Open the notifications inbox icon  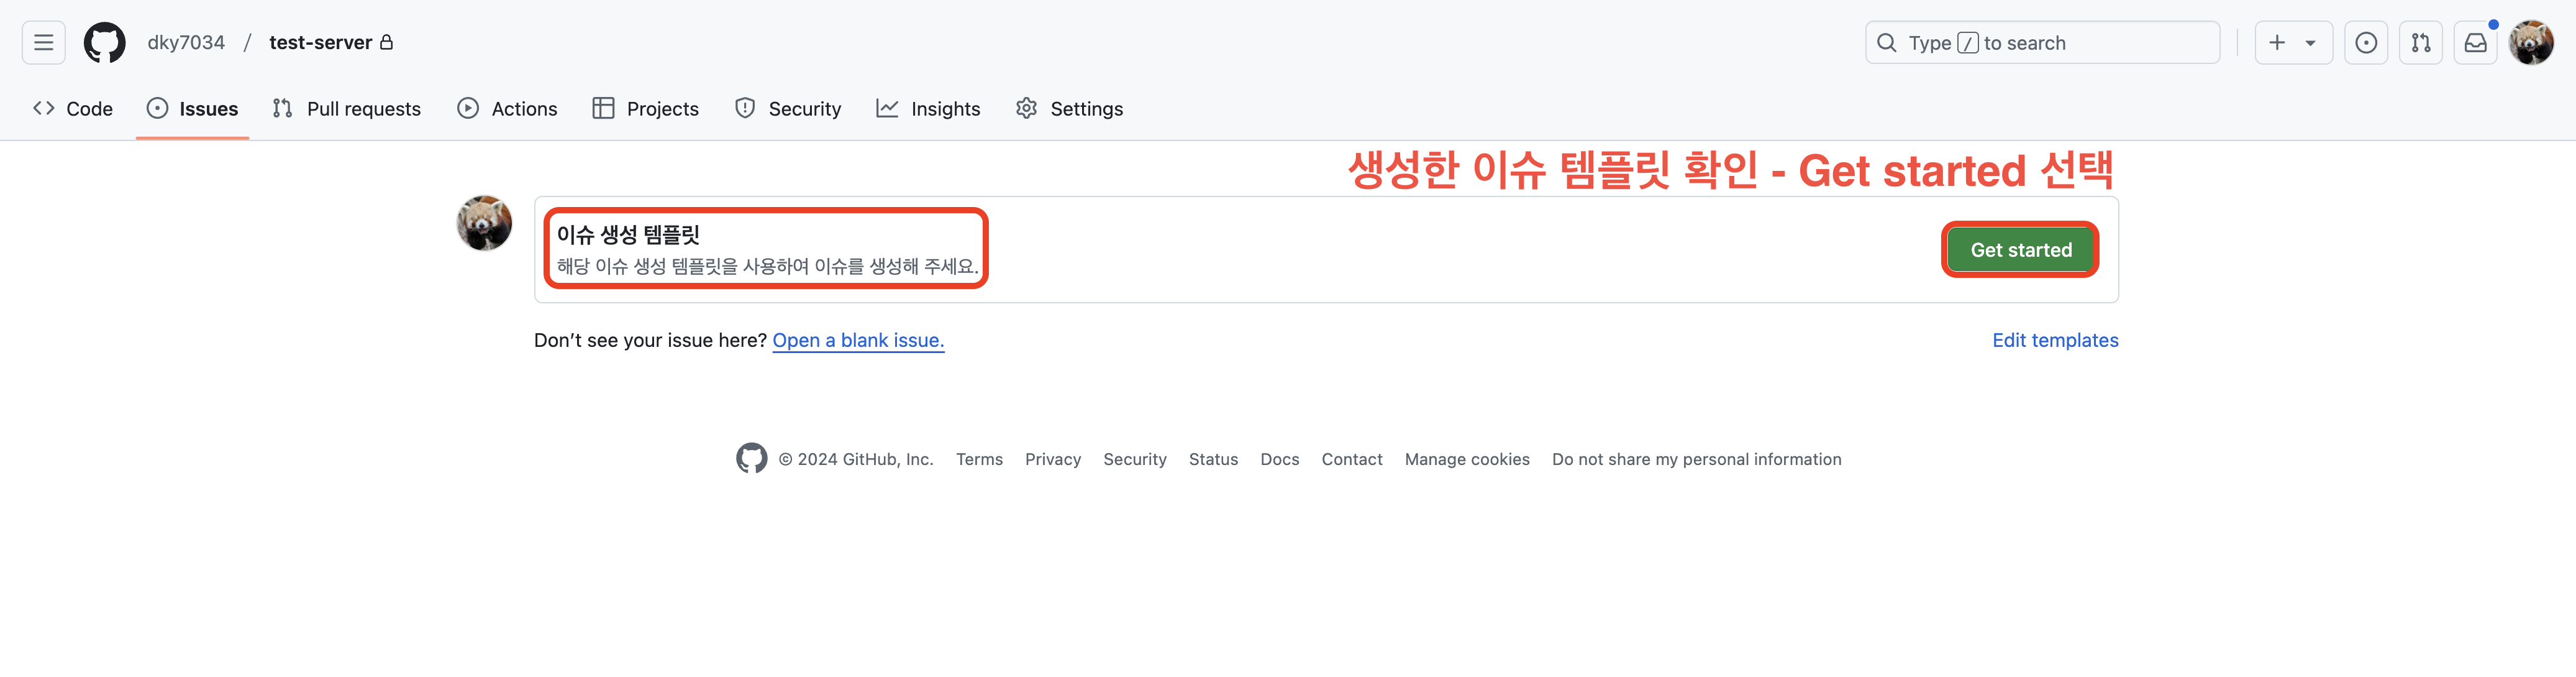click(2475, 42)
